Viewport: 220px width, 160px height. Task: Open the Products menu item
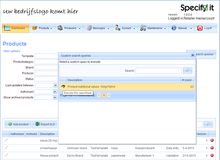tap(42, 28)
